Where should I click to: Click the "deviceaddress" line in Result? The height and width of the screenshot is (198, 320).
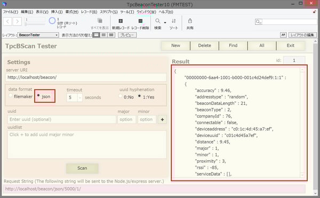pos(234,129)
